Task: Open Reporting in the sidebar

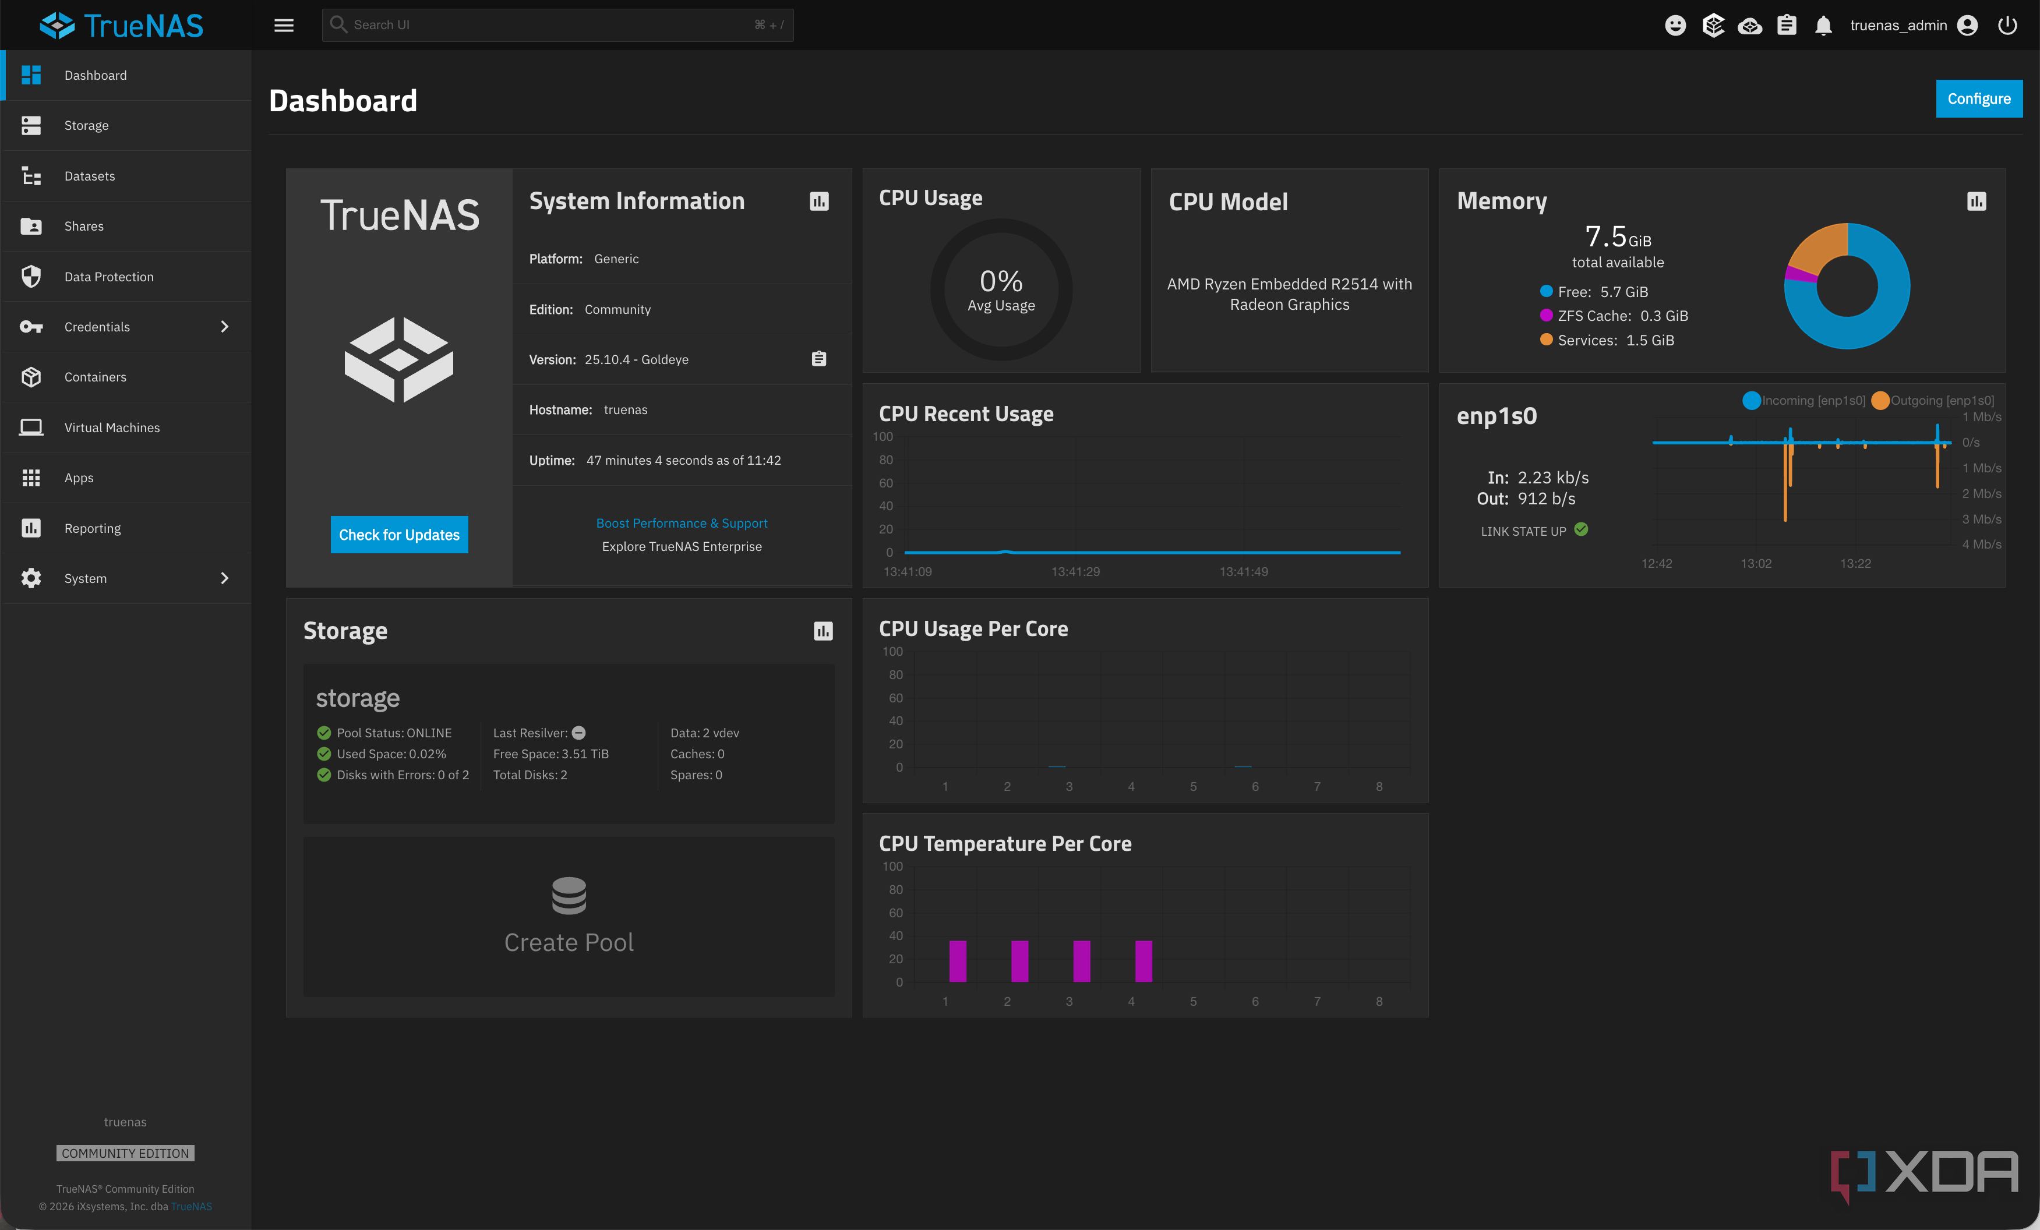Action: (x=126, y=528)
